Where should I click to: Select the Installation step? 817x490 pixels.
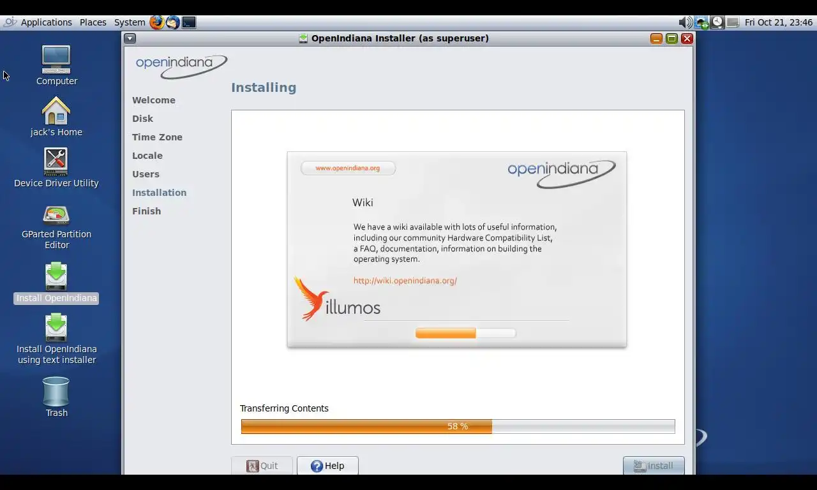[x=159, y=193]
